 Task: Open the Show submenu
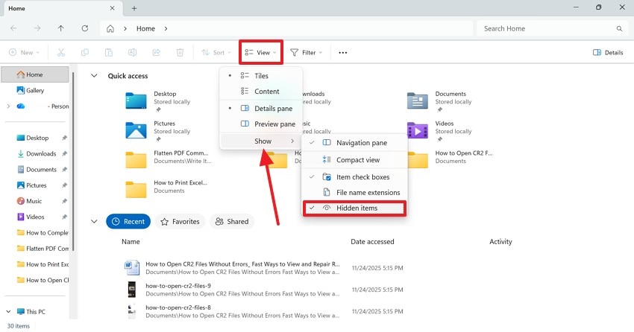coord(261,141)
